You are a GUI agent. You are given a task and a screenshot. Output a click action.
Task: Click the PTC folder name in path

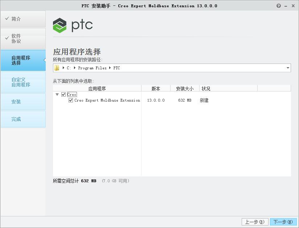point(117,68)
